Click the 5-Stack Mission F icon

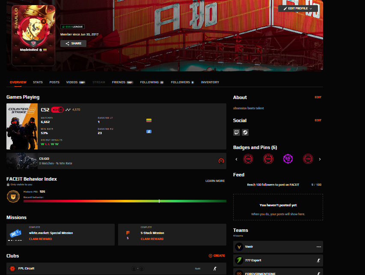pos(128,233)
